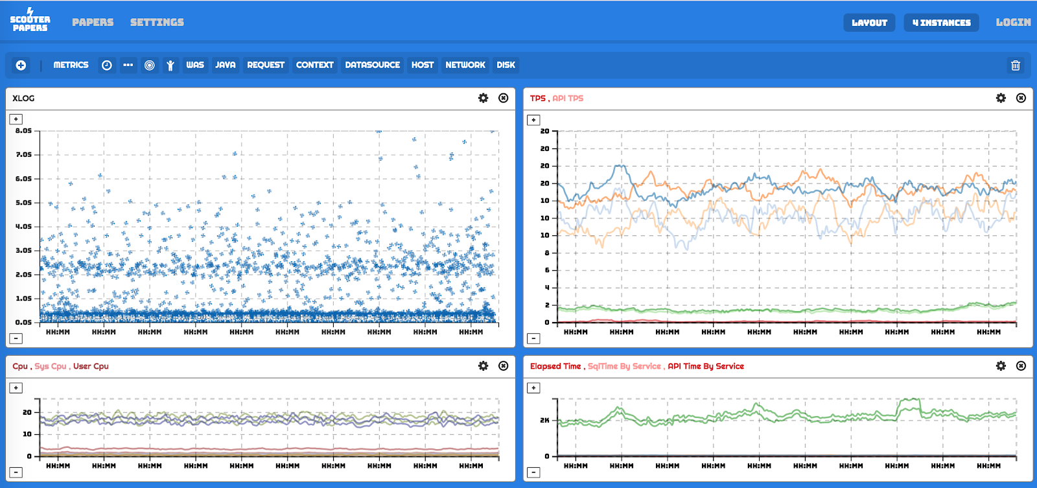1037x488 pixels.
Task: Click the Scouter Papers logo
Action: [30, 20]
